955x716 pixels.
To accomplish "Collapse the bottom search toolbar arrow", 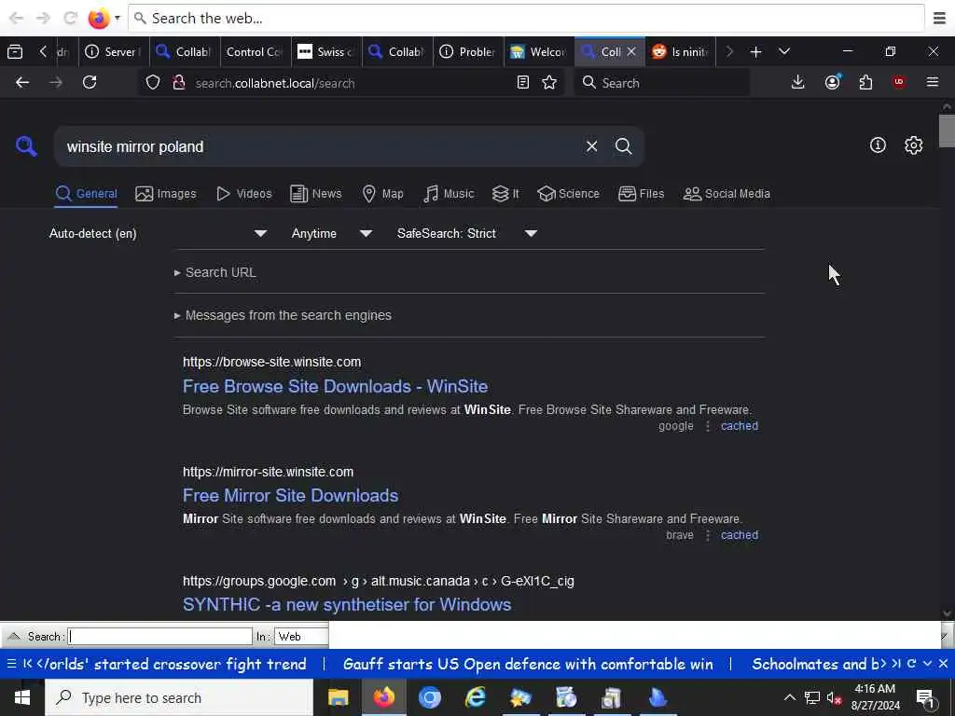I will point(14,636).
